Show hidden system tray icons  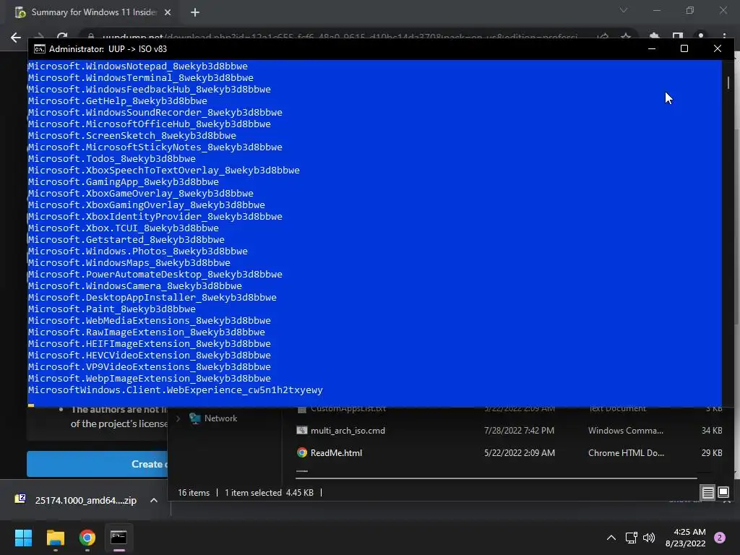pyautogui.click(x=611, y=538)
